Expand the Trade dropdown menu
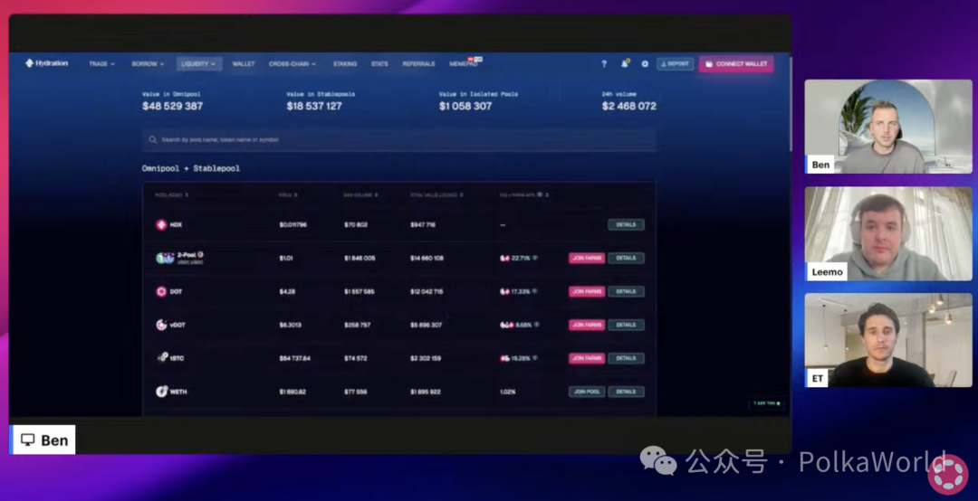 point(101,64)
